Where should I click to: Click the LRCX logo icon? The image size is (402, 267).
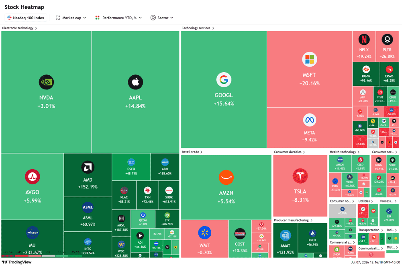click(x=312, y=233)
